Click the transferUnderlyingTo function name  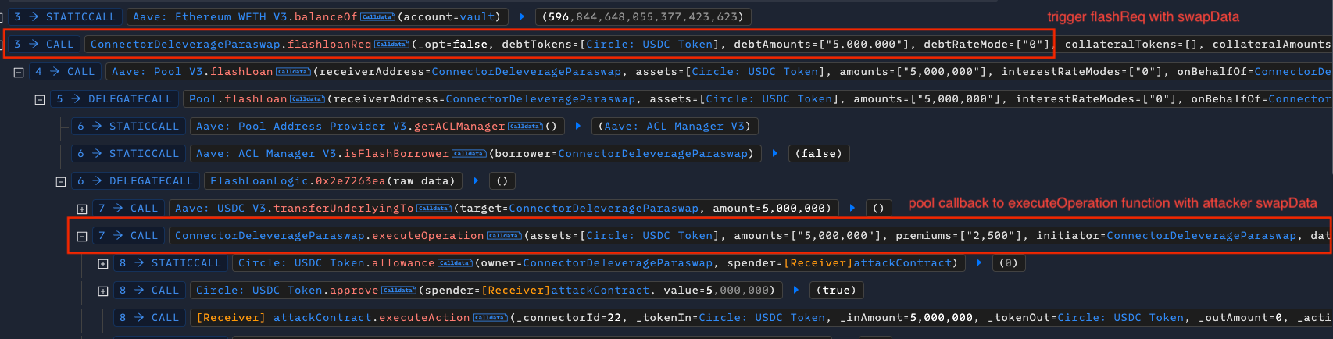[343, 209]
